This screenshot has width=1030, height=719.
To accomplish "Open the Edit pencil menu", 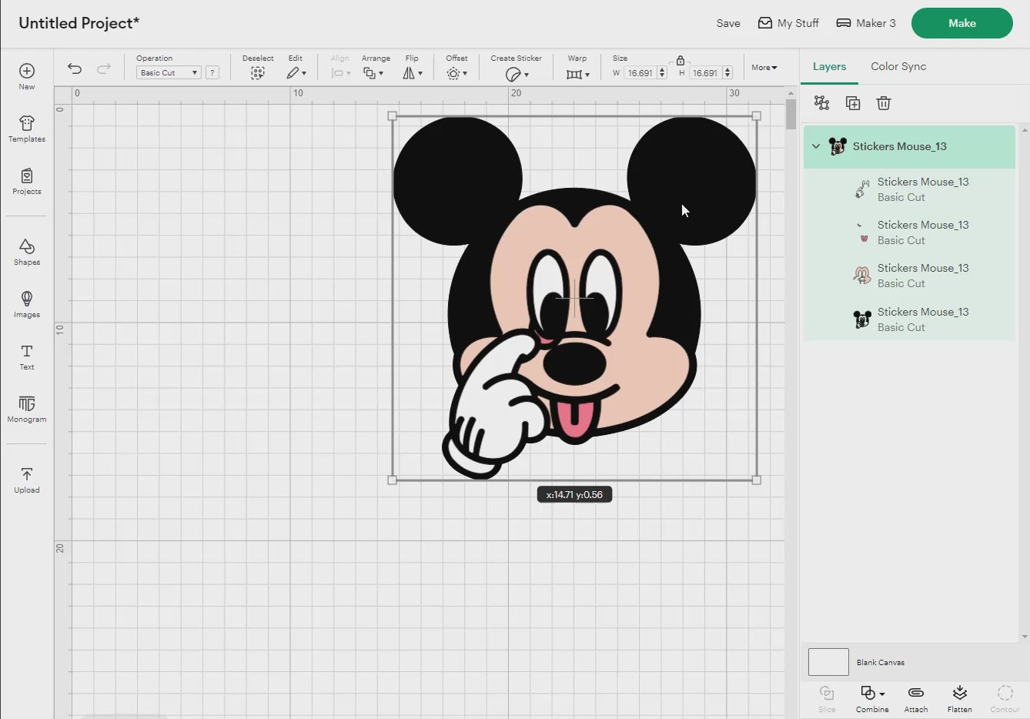I will [x=296, y=73].
